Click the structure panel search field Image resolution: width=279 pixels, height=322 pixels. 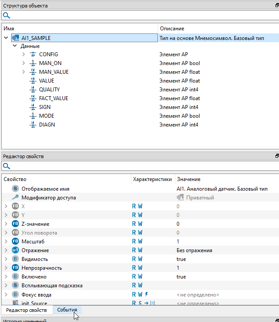pyautogui.click(x=141, y=15)
